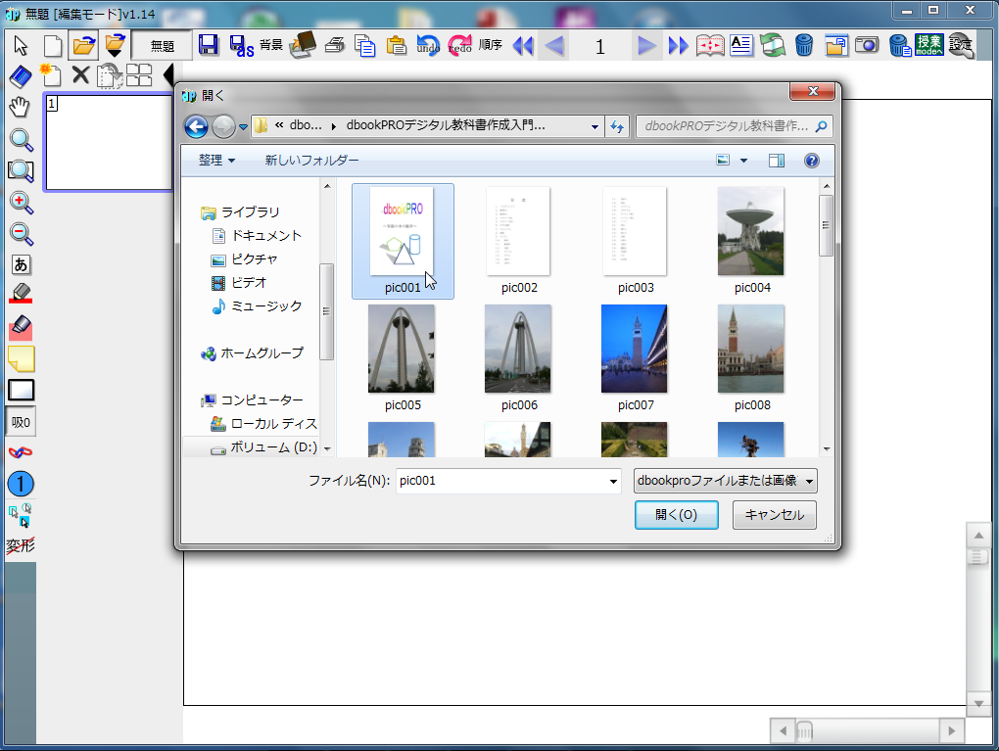Screen dimensions: 999x751
Task: Click the zoom in plus magnifier
Action: (21, 203)
